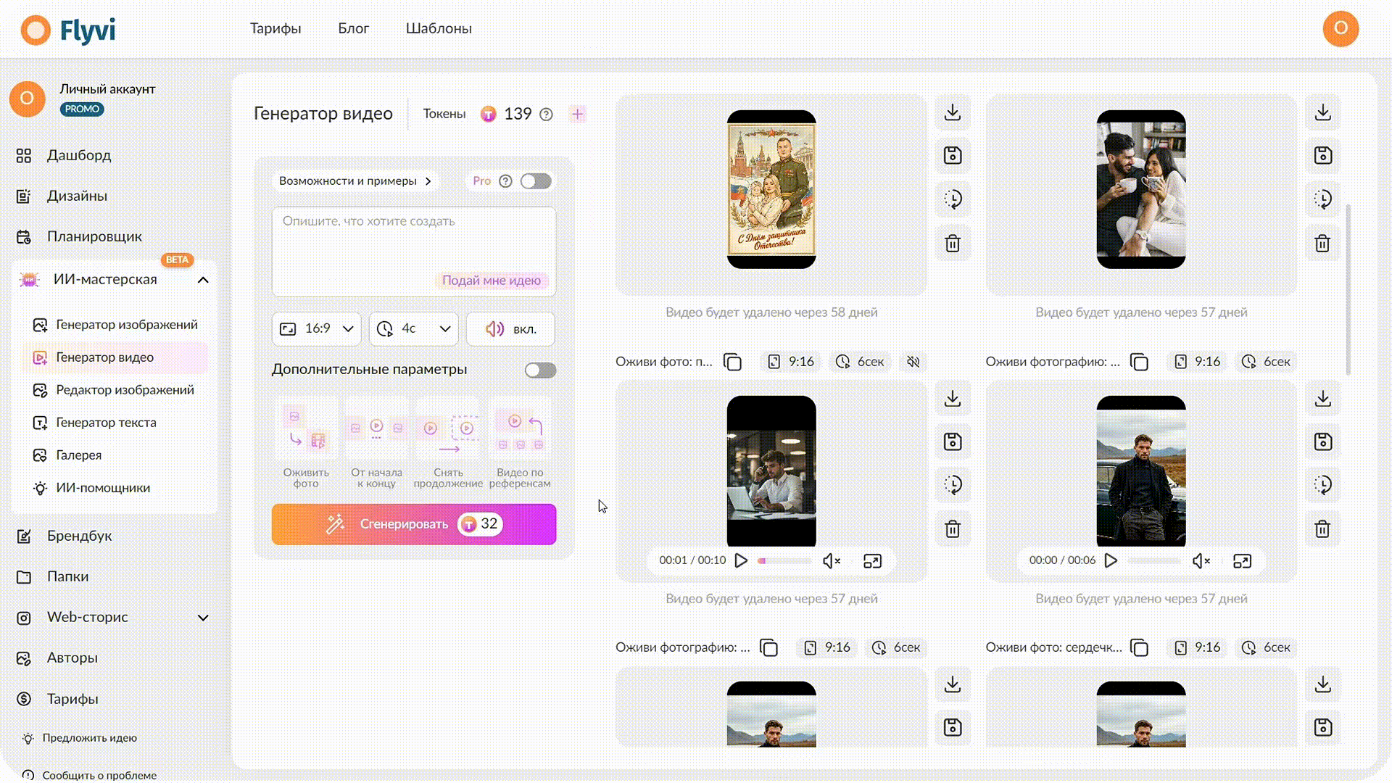Open the Шаблоны top menu item
The image size is (1392, 783).
[439, 28]
